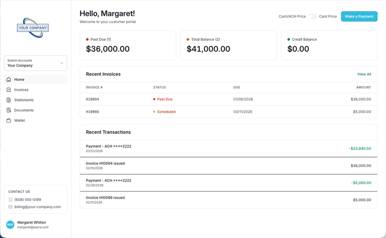Click the Your Company logo
Image resolution: width=386 pixels, height=238 pixels.
point(33,28)
